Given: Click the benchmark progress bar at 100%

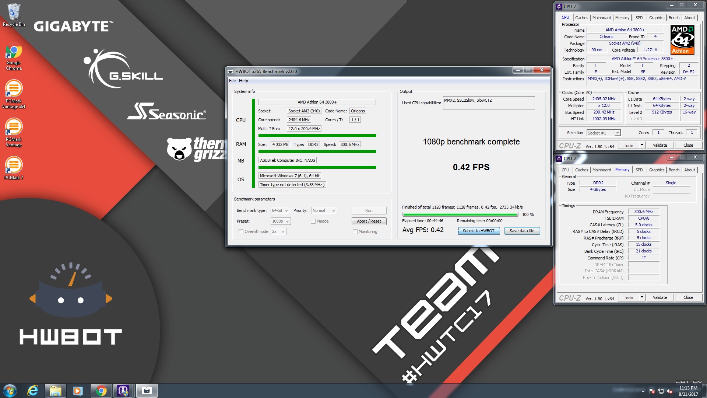Looking at the screenshot, I should pyautogui.click(x=460, y=214).
